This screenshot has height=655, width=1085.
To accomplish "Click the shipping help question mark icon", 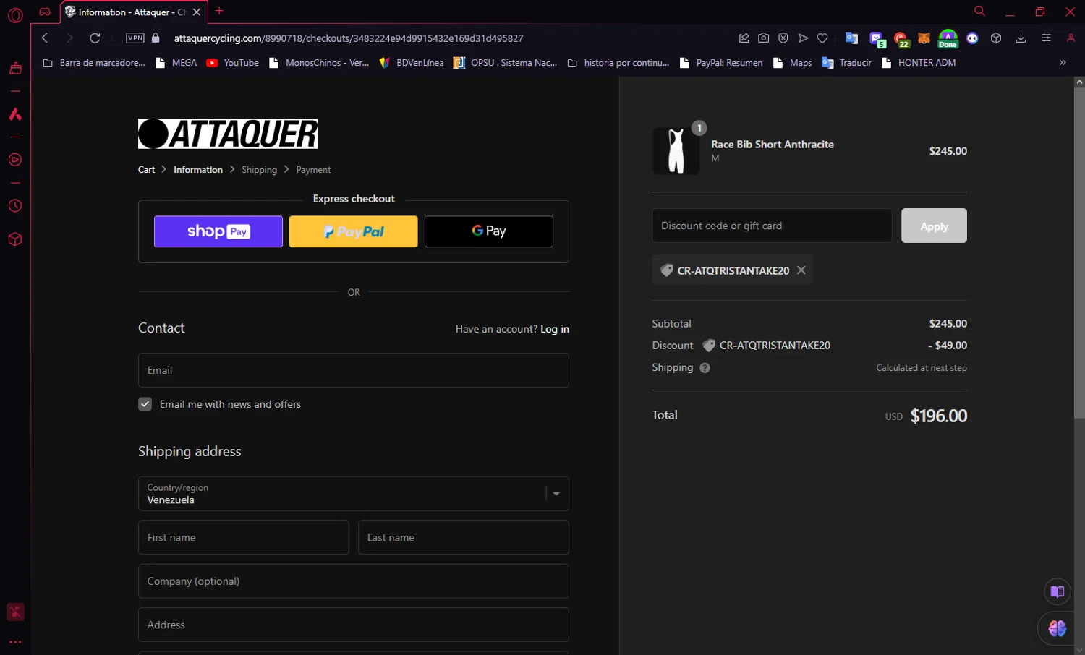I will [705, 367].
